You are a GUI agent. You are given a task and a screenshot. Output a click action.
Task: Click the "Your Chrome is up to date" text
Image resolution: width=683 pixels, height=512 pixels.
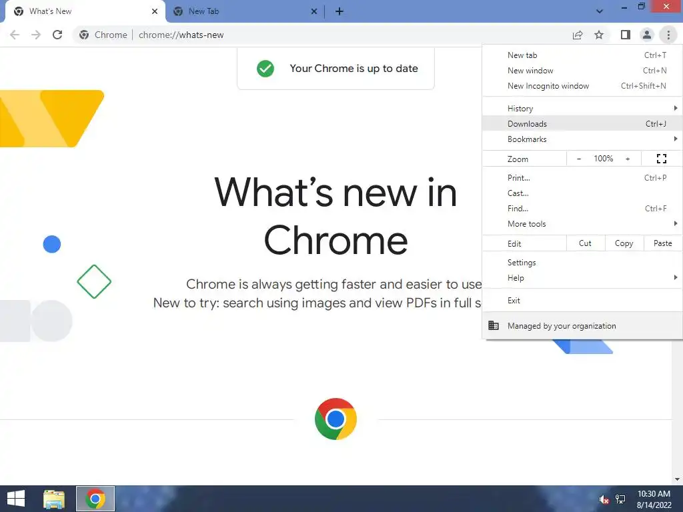[x=354, y=69]
